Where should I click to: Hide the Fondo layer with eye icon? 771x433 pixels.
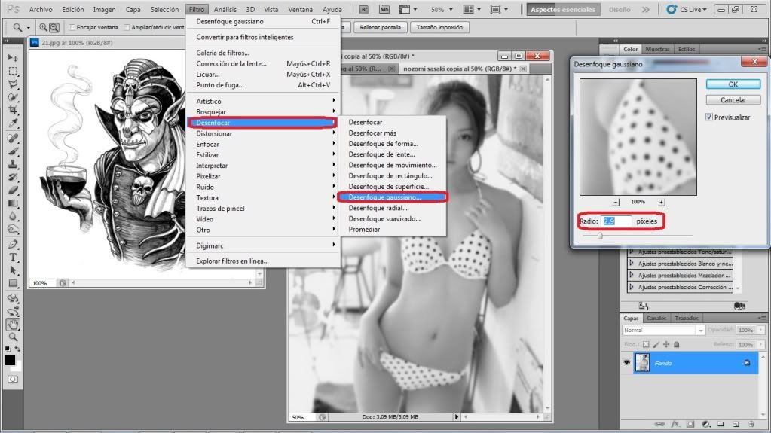(x=626, y=363)
